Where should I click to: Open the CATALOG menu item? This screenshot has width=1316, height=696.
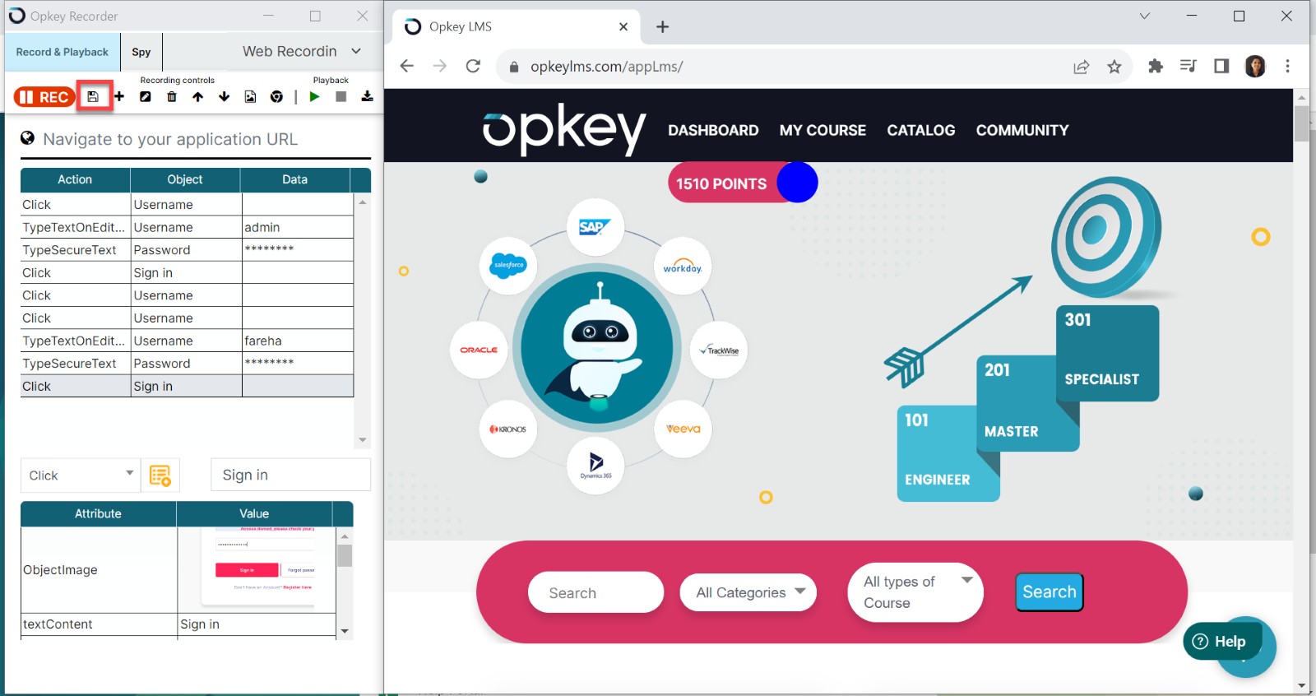(x=921, y=130)
